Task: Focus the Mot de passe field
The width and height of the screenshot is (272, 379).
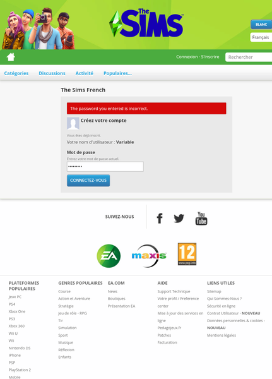Action: 105,167
